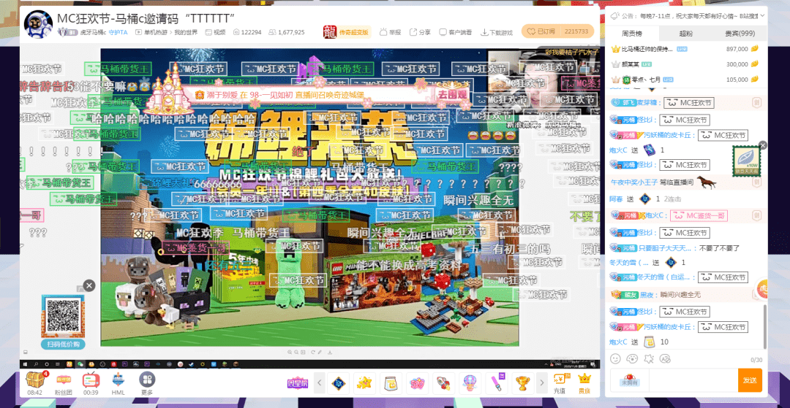This screenshot has height=408, width=790.
Task: Expand the announcement bar chevron
Action: [x=762, y=15]
